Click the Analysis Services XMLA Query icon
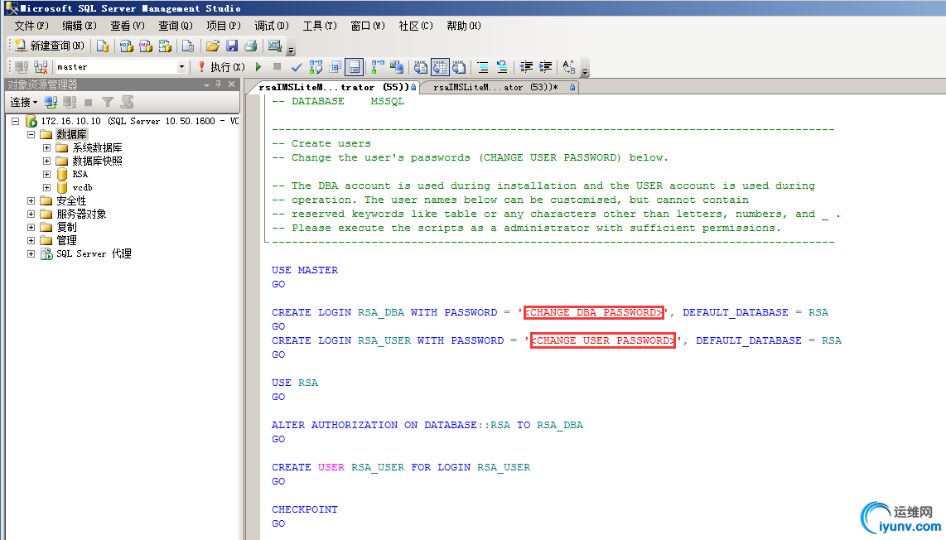 (165, 46)
